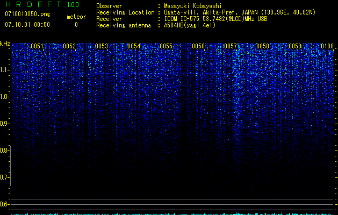This screenshot has height=215, width=338.
Task: Click the Receiving Location label
Action: click(x=125, y=12)
